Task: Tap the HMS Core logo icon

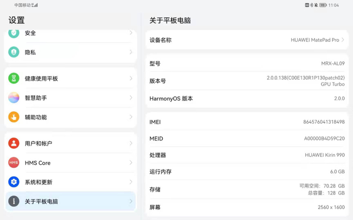Action: tap(14, 163)
